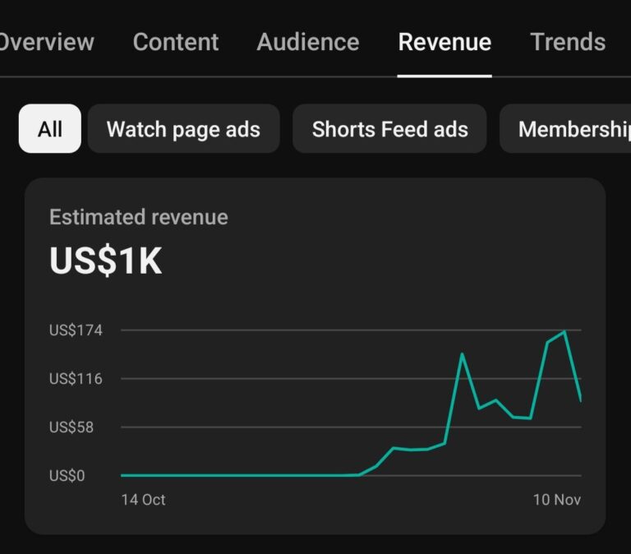Go to the Audience tab
Viewport: 631px width, 554px height.
308,42
